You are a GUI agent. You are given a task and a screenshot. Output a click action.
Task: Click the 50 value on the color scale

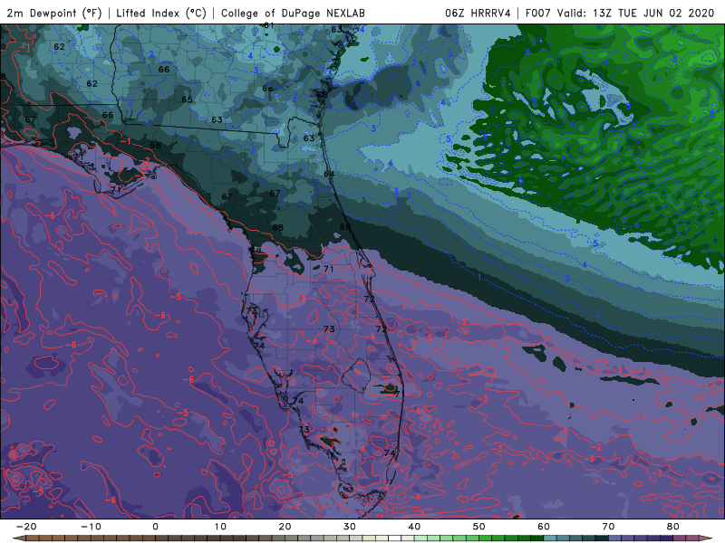pos(479,527)
